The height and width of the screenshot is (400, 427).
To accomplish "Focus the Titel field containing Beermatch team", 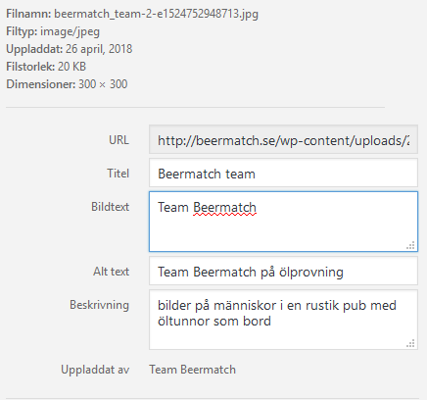I will point(283,173).
